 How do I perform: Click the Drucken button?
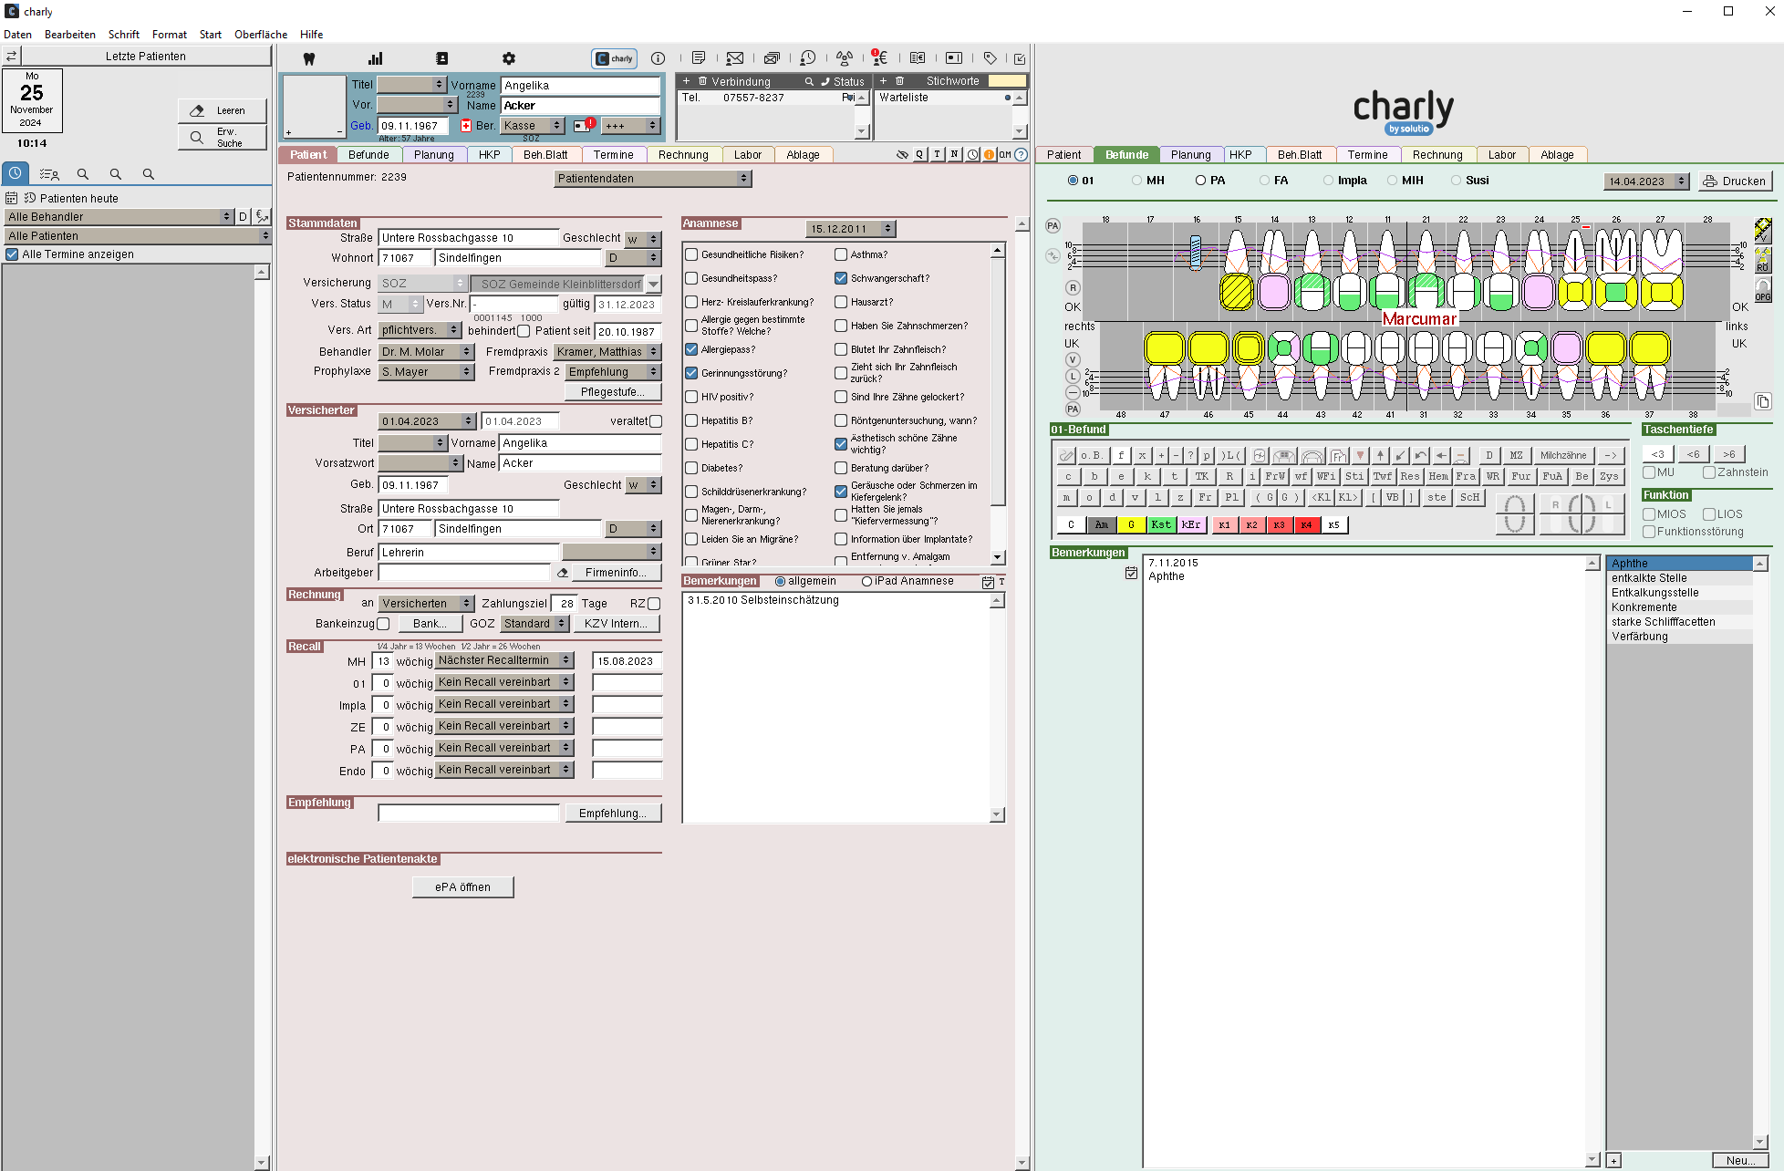(1735, 181)
